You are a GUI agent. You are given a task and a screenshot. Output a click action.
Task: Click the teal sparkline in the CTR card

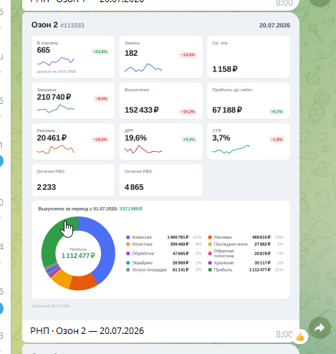click(231, 149)
